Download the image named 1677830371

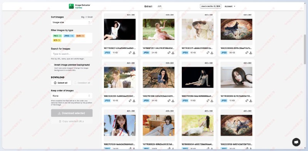coord(212,53)
